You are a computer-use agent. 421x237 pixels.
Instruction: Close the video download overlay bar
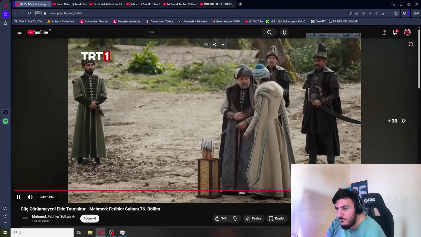(x=359, y=35)
